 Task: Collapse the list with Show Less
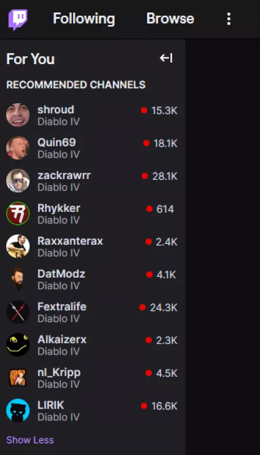pos(30,440)
